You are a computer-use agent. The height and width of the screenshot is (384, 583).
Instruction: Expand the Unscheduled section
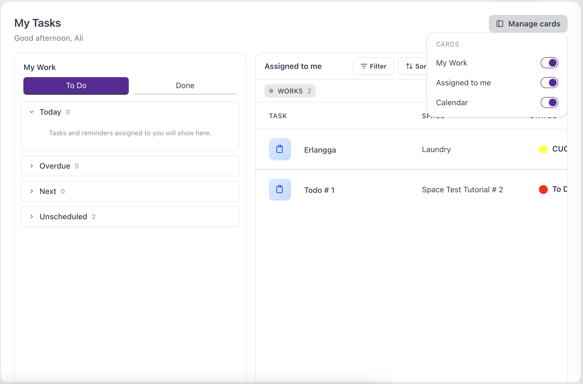(x=130, y=217)
